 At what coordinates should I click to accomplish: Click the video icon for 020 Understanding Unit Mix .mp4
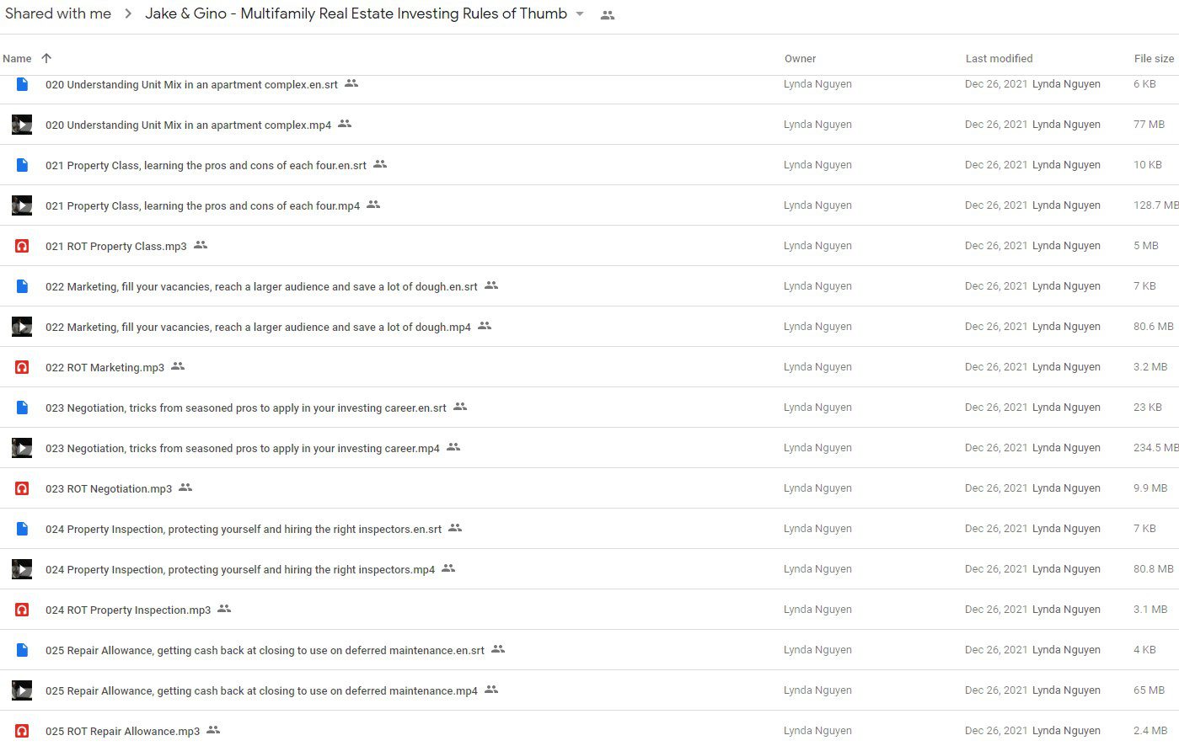pyautogui.click(x=22, y=125)
